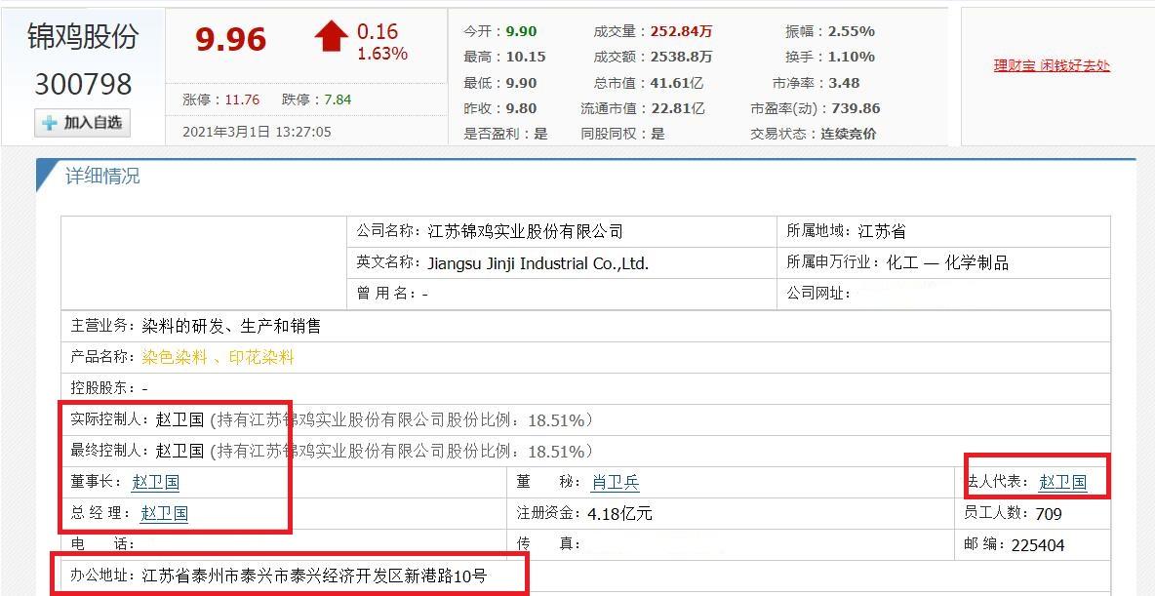Click office address 江苏省泰州市泰兴市泰兴经济开发区新港路10号

(314, 576)
